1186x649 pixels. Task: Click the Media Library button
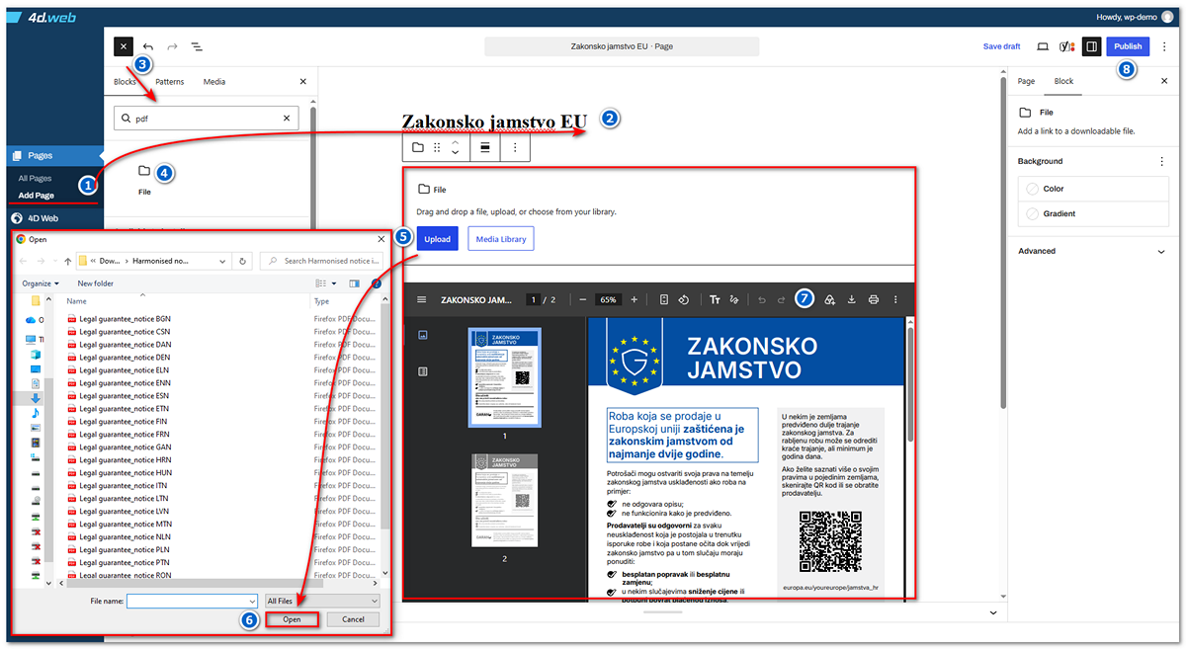[501, 239]
